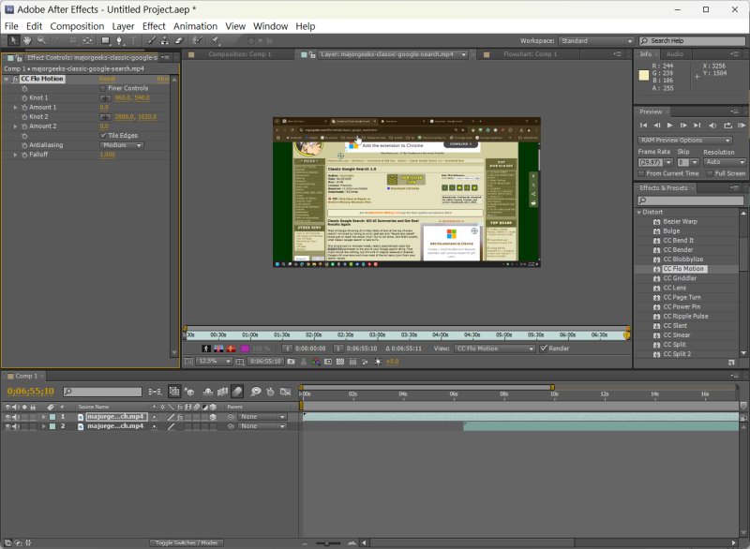This screenshot has height=549, width=750.
Task: Select the Puppet Pin tool
Action: [x=216, y=41]
